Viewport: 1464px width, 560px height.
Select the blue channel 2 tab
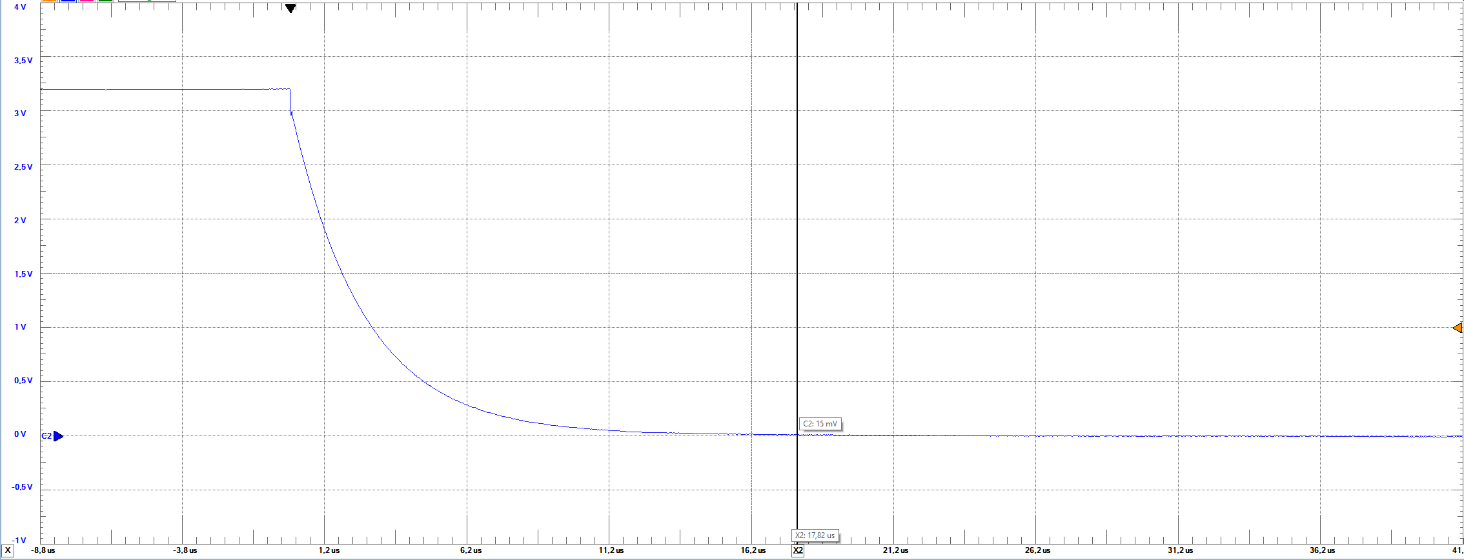[x=68, y=1]
